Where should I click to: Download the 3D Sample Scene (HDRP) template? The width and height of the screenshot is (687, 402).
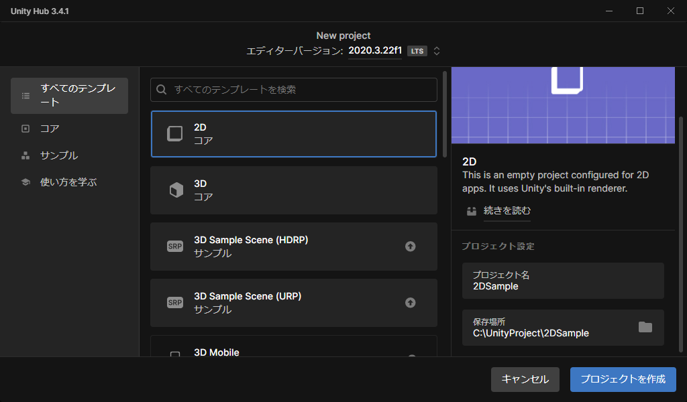pyautogui.click(x=410, y=247)
